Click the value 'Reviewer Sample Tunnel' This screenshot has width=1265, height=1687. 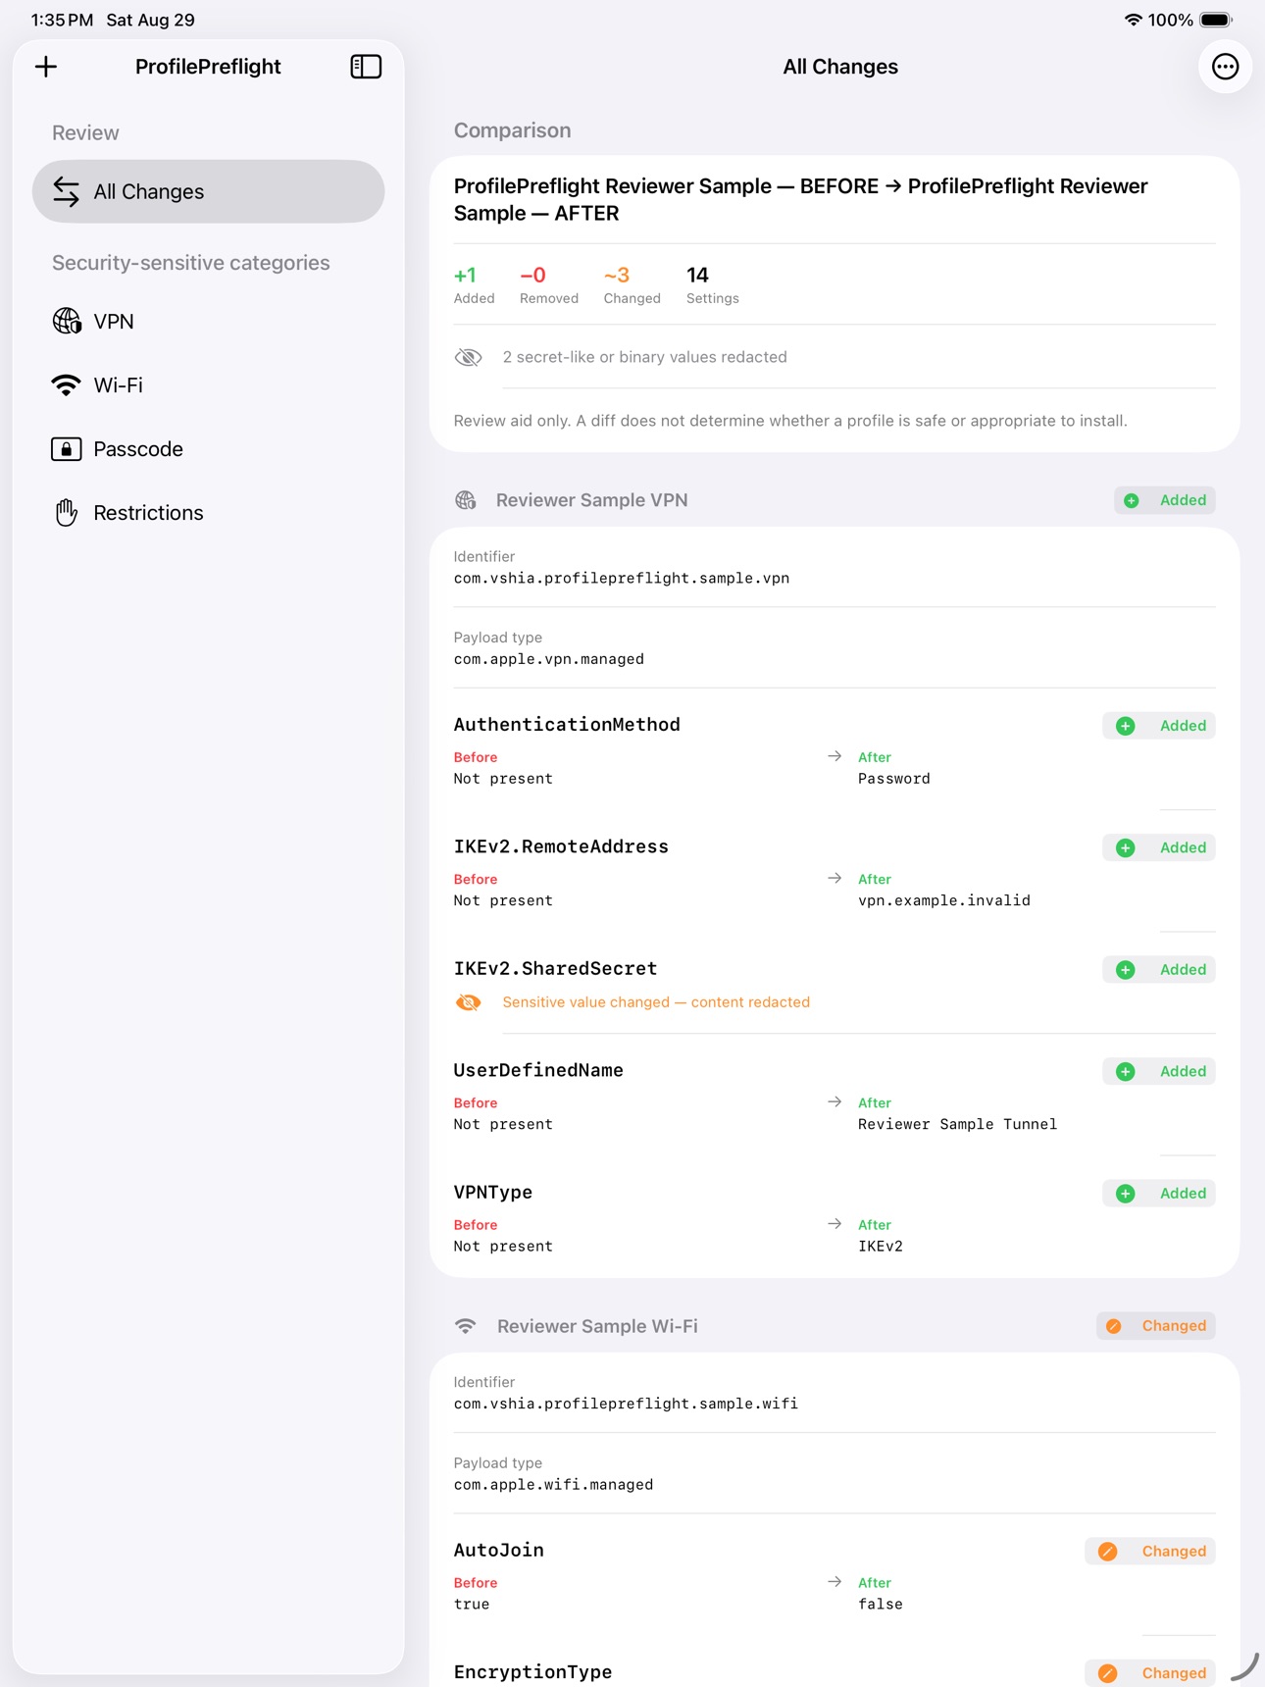(x=958, y=1124)
